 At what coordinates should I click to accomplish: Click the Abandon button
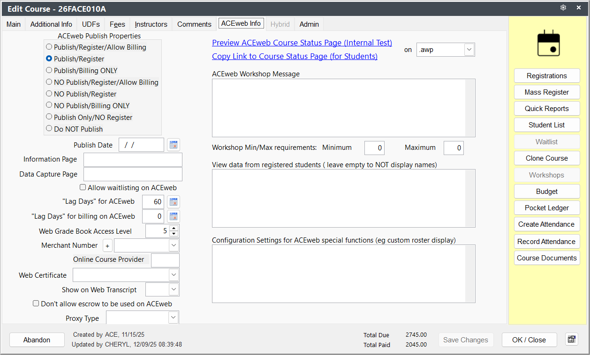click(37, 340)
